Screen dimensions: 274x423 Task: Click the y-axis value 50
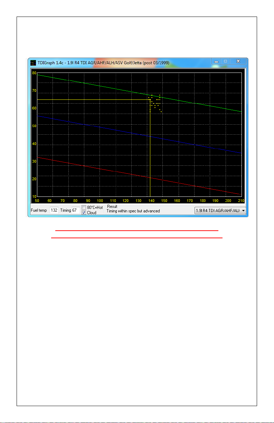point(34,126)
